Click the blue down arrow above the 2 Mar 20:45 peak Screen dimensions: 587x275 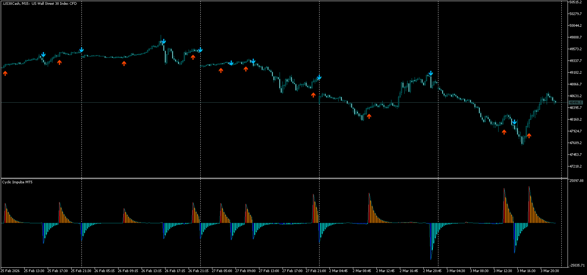(431, 73)
